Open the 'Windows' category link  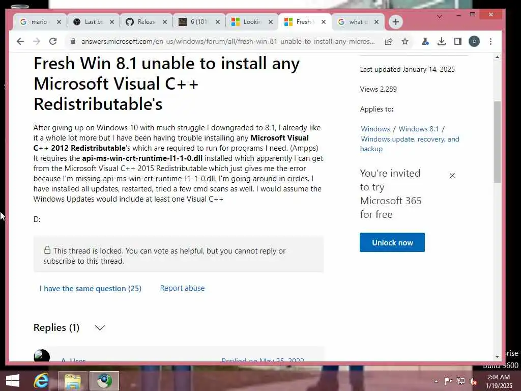[x=375, y=129]
